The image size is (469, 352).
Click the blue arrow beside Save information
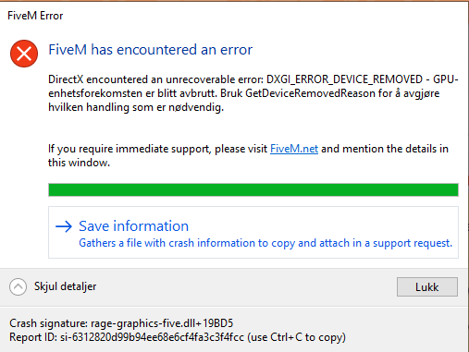64,226
